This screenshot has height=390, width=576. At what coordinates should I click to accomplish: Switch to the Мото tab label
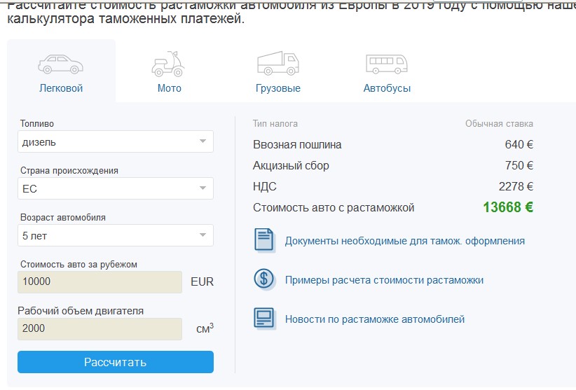coord(169,88)
